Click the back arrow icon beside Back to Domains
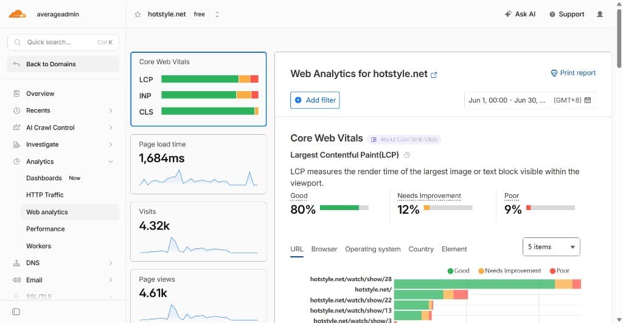Image resolution: width=623 pixels, height=323 pixels. tap(16, 64)
